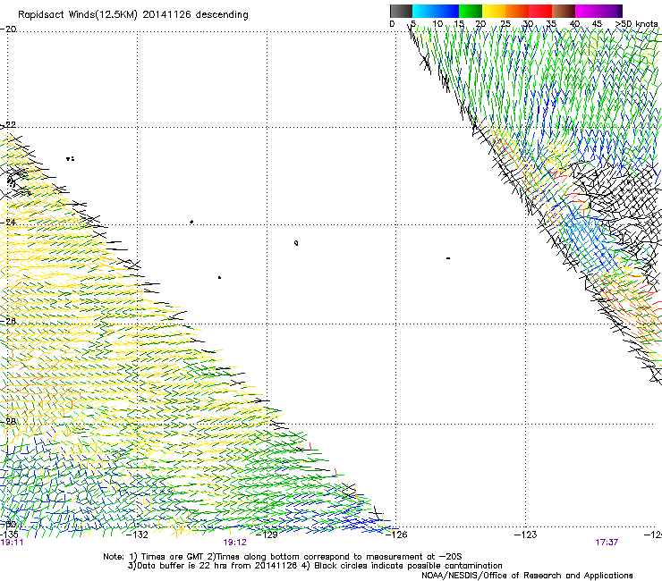
Task: Click the purple '19:12' swath time
Action: click(x=234, y=543)
